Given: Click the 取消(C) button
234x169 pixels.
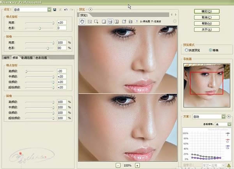Looking at the screenshot, I should [x=207, y=18].
